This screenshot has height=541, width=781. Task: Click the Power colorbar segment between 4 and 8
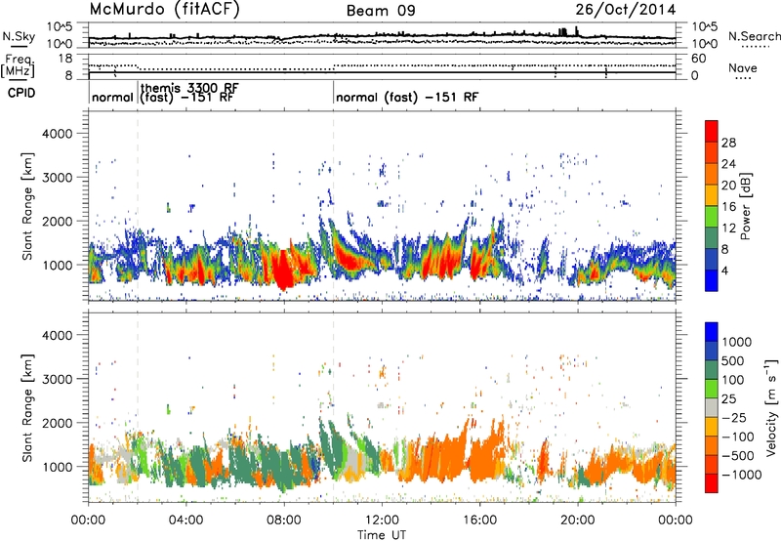[x=712, y=259]
